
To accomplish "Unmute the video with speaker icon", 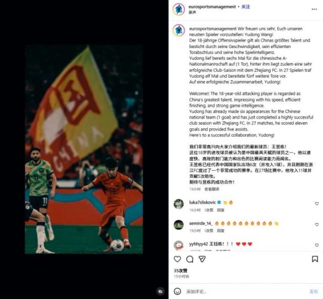I will point(160,291).
